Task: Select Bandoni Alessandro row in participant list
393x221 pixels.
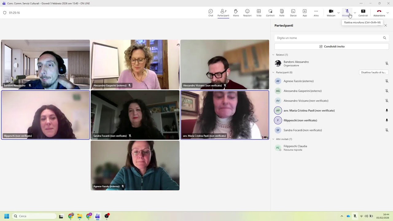Action: [332, 64]
